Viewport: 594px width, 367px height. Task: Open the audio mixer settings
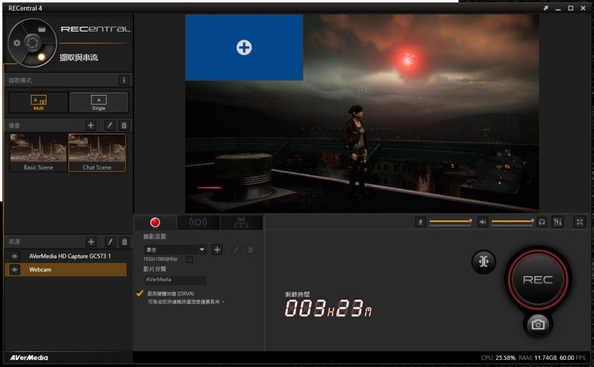click(557, 222)
